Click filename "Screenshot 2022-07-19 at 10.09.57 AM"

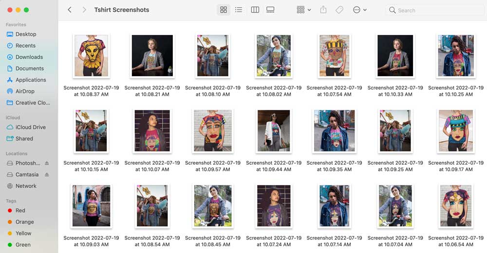click(213, 166)
